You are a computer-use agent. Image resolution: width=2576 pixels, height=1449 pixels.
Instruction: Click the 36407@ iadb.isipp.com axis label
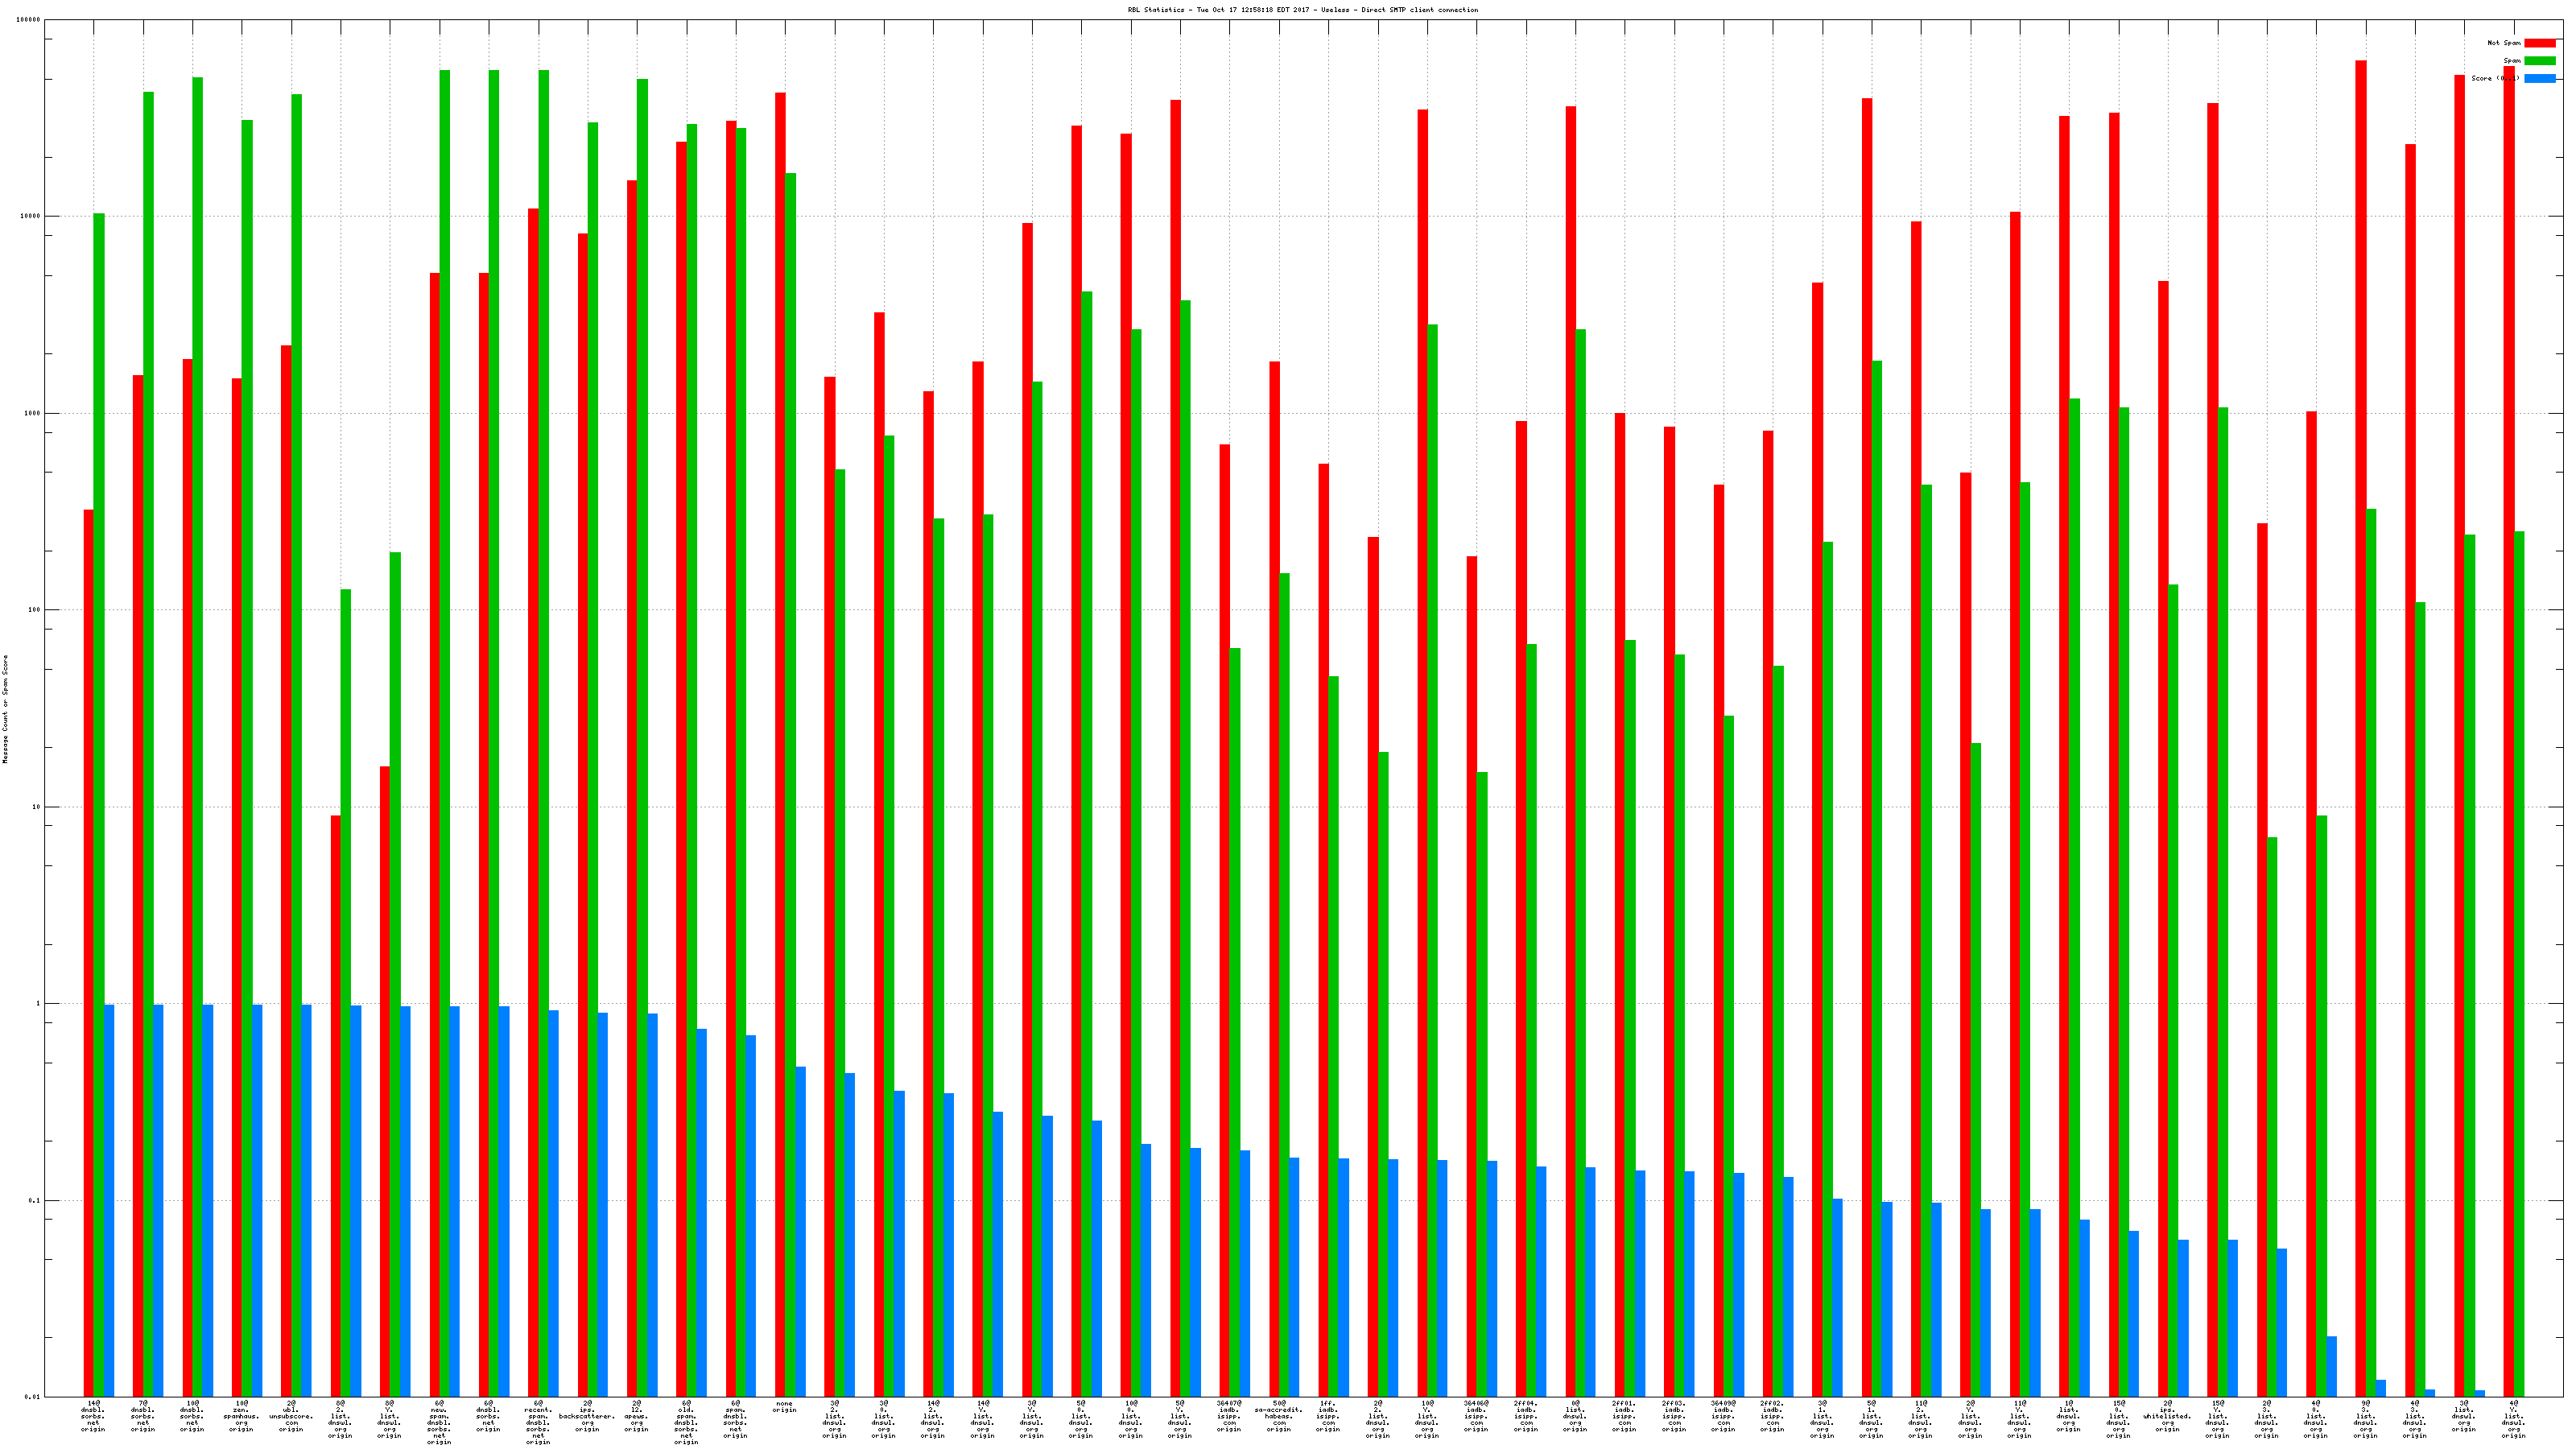pos(1229,1417)
